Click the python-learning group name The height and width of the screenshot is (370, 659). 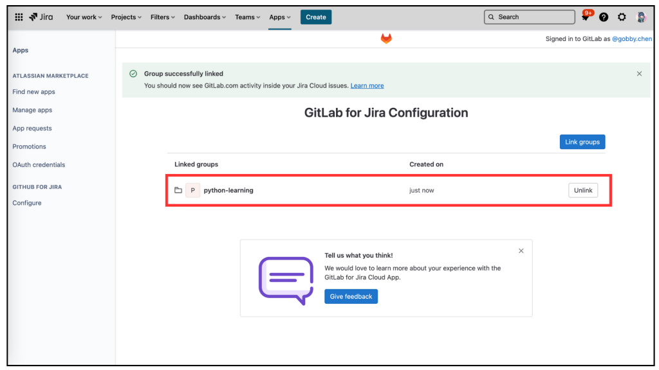click(228, 190)
